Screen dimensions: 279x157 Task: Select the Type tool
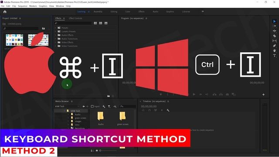[274, 55]
